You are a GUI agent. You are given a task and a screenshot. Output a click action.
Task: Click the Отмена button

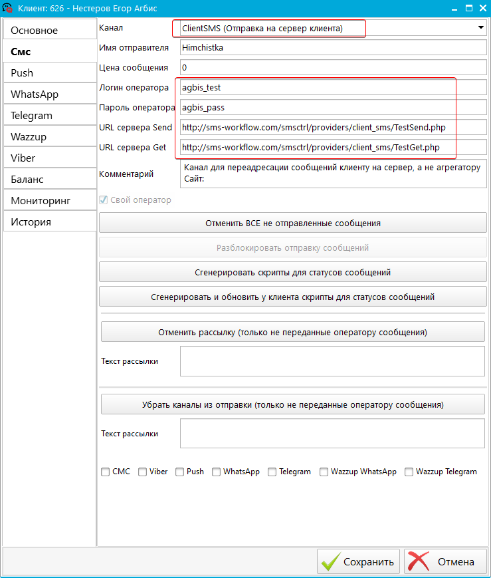pyautogui.click(x=445, y=561)
